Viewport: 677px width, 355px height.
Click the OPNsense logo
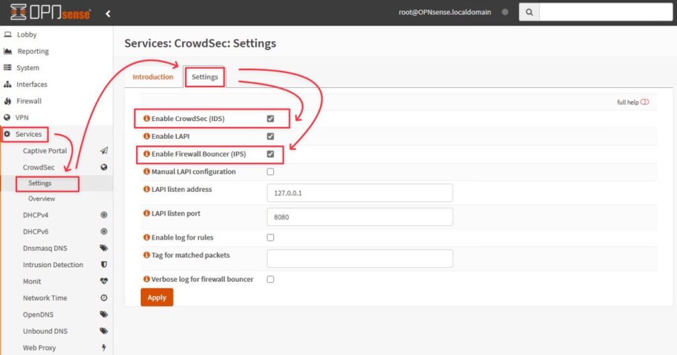[50, 12]
